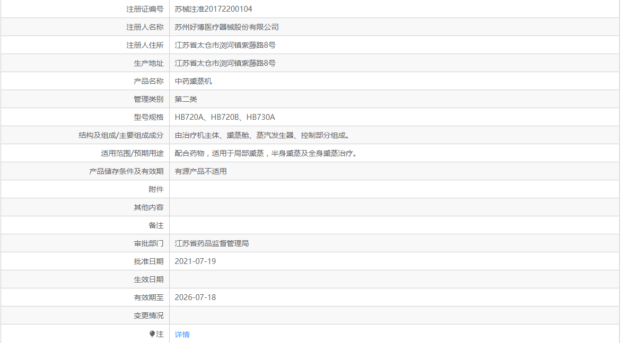Image resolution: width=622 pixels, height=343 pixels.
Task: Click the 审批部门 label
Action: (x=148, y=243)
